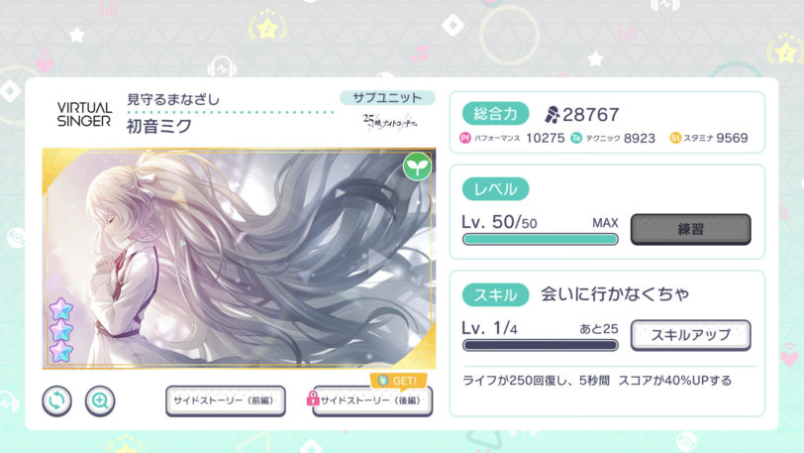Tap the 総合力 microphone power icon
This screenshot has width=804, height=453.
click(552, 115)
